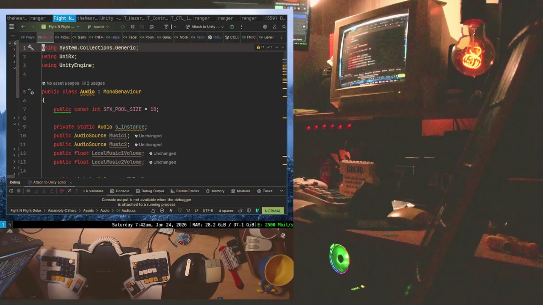The image size is (543, 305).
Task: Click the Stop debugger square icon
Action: click(x=19, y=191)
